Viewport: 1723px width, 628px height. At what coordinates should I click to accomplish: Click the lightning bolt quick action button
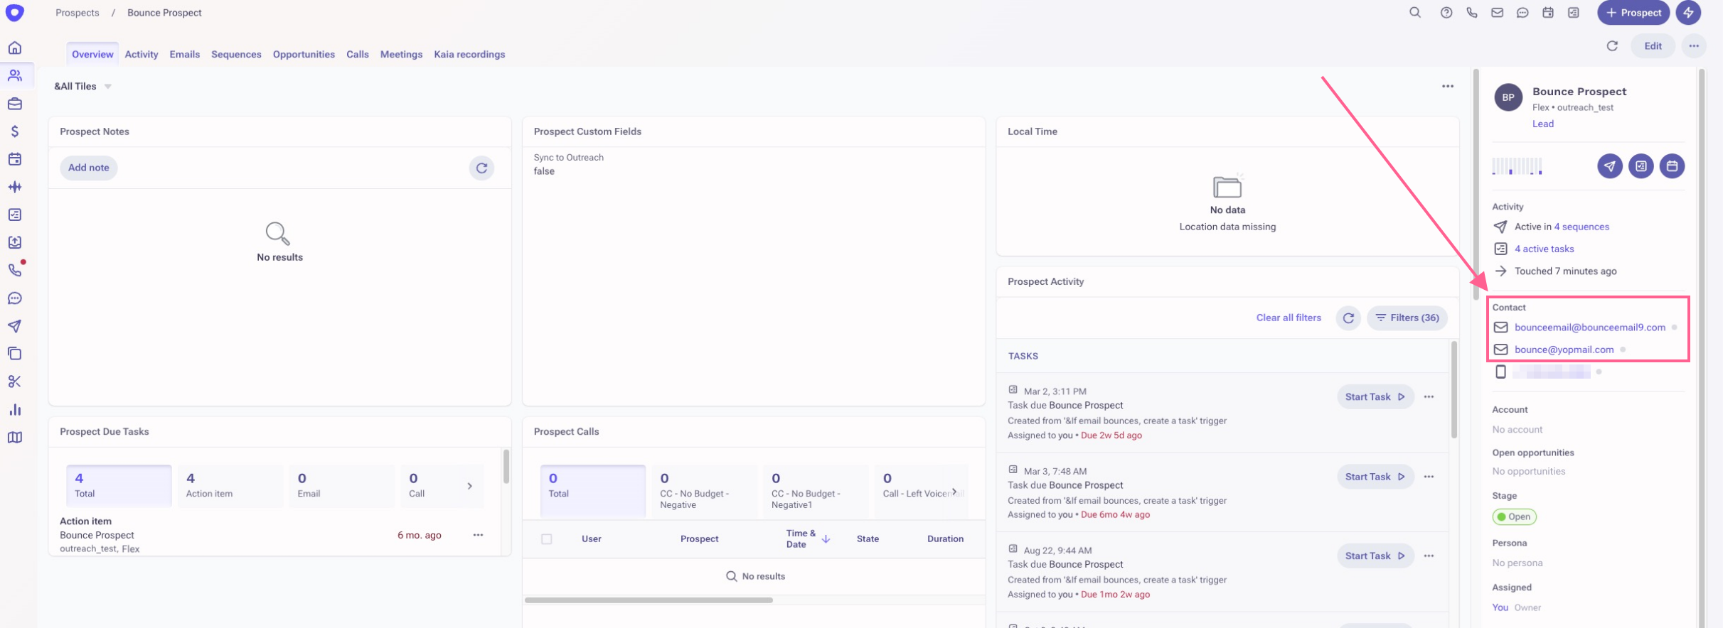(1688, 13)
